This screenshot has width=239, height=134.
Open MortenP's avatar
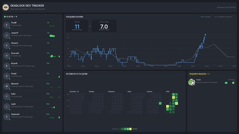(x=7, y=86)
